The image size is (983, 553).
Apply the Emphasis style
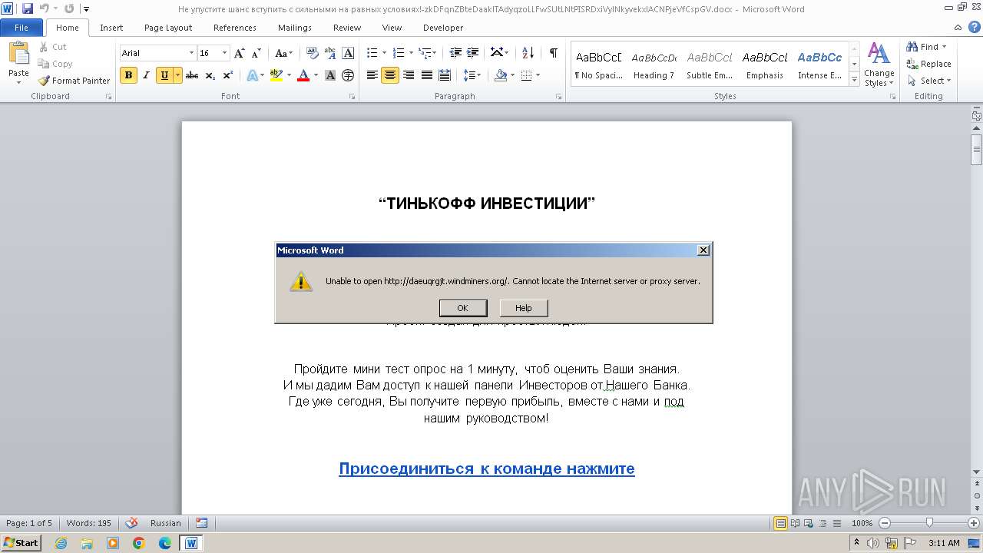tap(765, 64)
